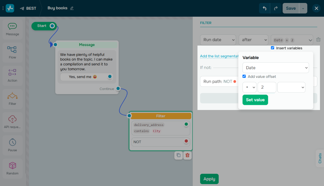Open the Chats side tab
This screenshot has width=324, height=186.
[320, 158]
